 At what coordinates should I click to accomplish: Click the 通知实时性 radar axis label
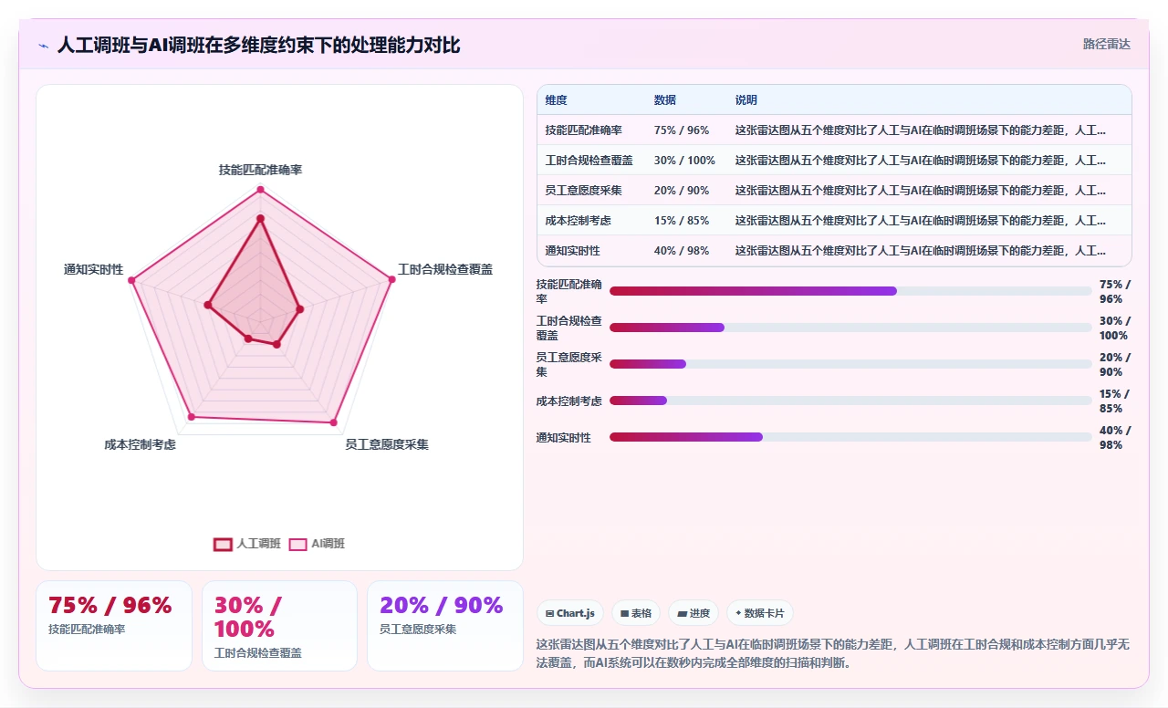[93, 269]
